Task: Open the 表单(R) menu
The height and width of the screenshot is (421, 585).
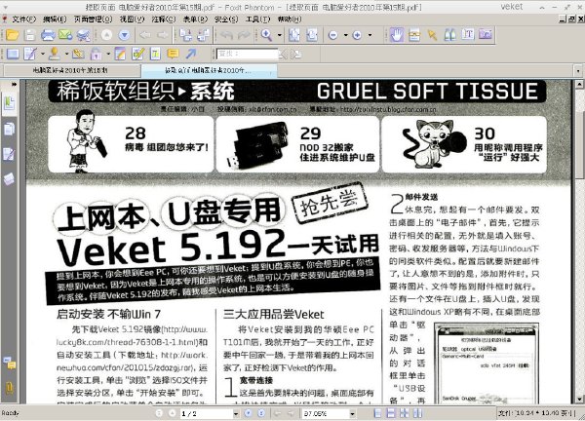Action: coord(195,19)
